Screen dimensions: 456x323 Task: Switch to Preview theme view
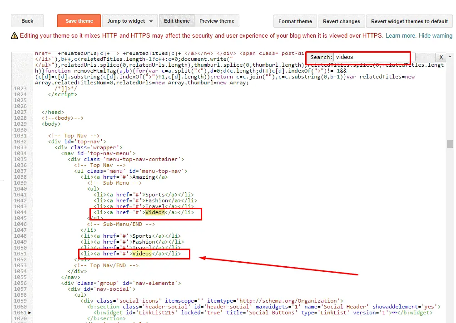[x=217, y=21]
